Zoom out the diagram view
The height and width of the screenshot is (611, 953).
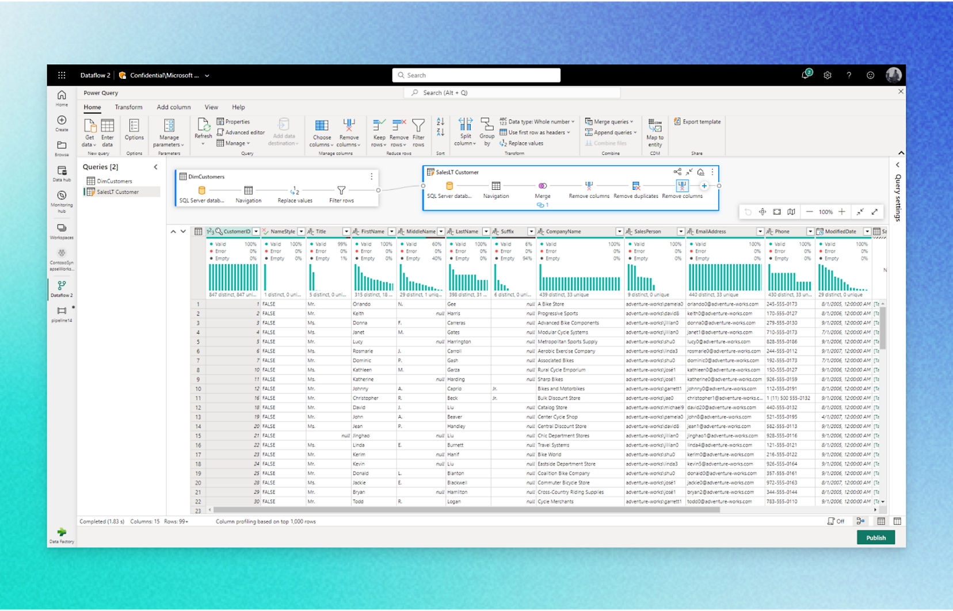coord(809,212)
